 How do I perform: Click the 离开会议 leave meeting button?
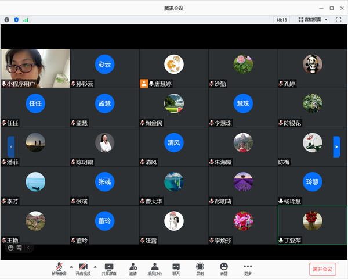point(322,269)
